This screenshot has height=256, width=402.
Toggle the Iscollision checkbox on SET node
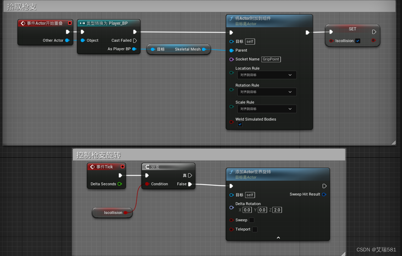358,41
